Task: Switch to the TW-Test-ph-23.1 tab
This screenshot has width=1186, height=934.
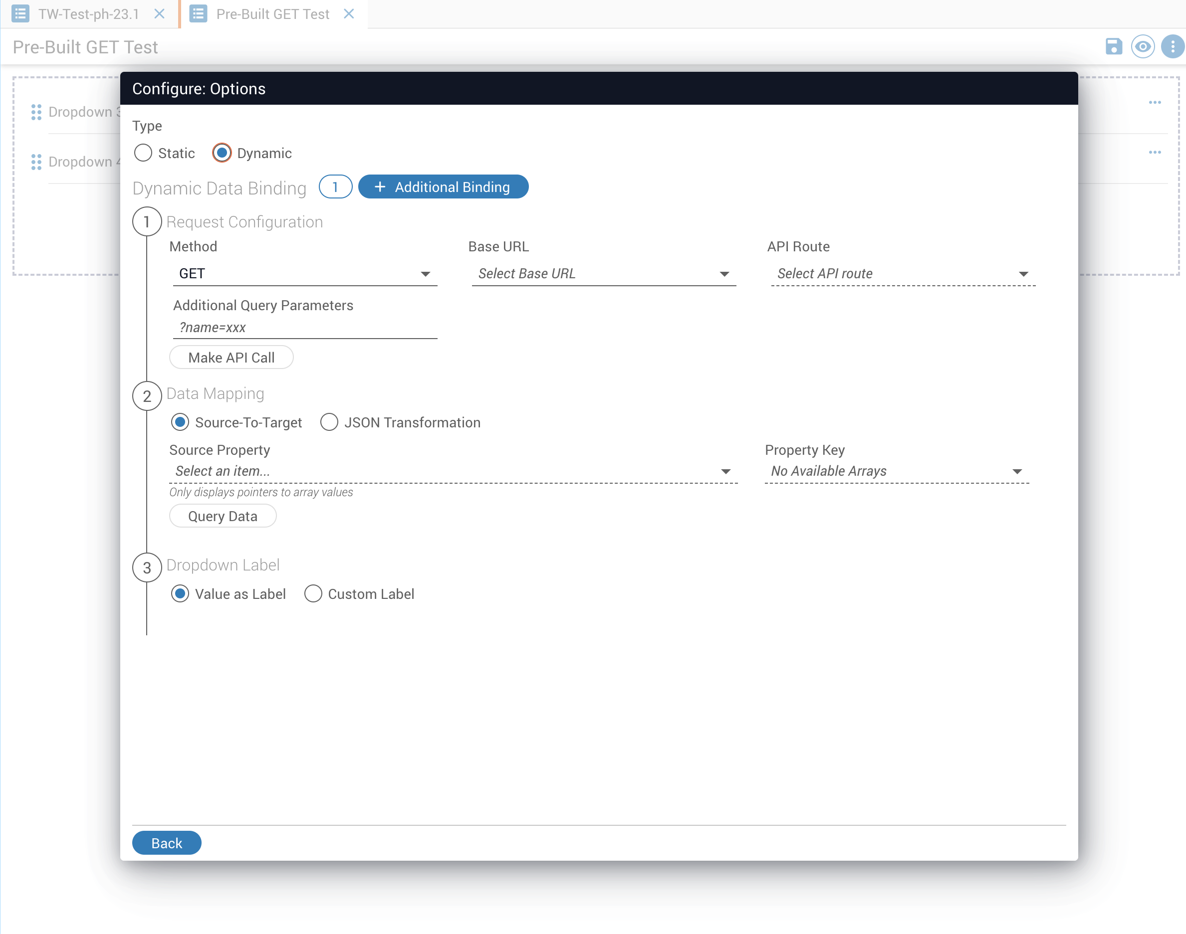Action: coord(87,13)
